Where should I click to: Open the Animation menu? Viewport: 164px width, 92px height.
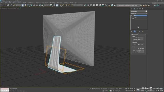pos(37,3)
